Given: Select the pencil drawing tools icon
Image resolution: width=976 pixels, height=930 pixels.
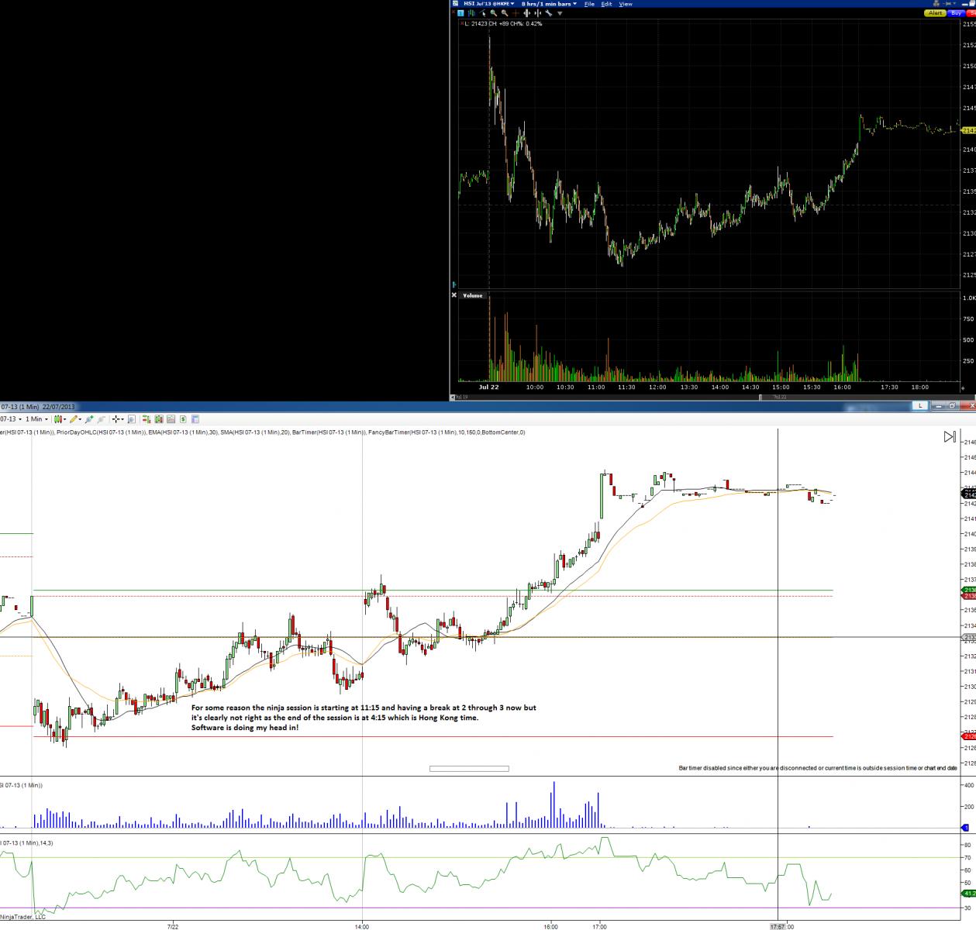Looking at the screenshot, I should 74,419.
